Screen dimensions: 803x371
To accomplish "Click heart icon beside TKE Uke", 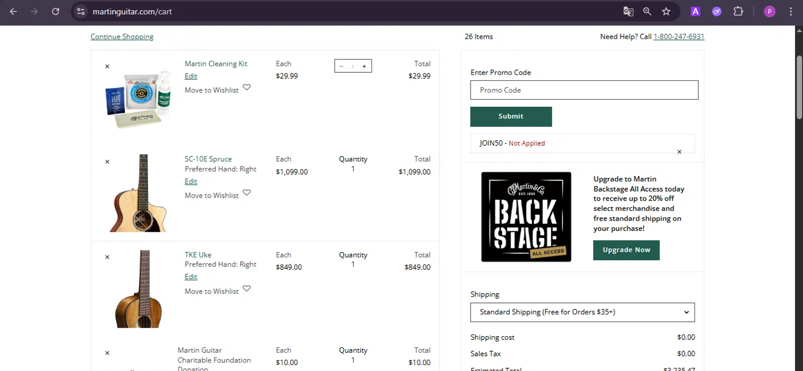I will [247, 289].
